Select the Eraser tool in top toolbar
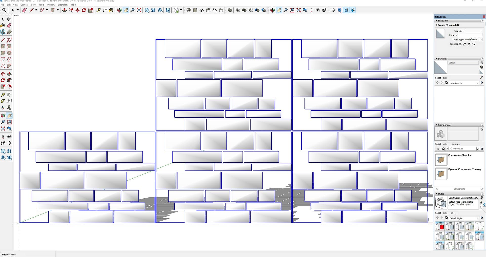The image size is (486, 257). pos(25,10)
